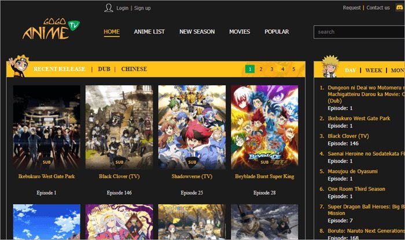Viewport: 405px width, 240px height.
Task: Open the white-haired girl poster in the second row
Action: pyautogui.click(x=119, y=222)
